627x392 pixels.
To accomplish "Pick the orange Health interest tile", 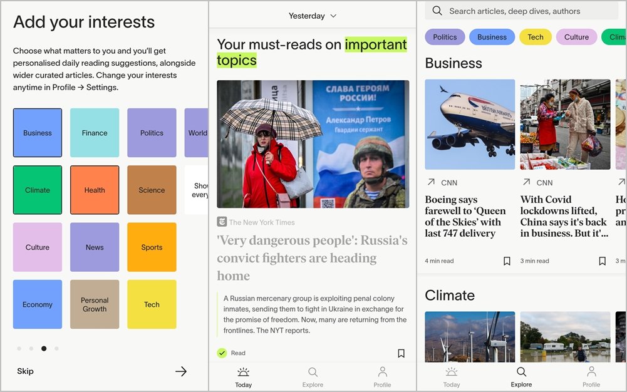I will coord(95,190).
